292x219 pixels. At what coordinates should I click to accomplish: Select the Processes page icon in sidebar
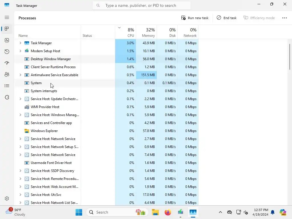pyautogui.click(x=7, y=29)
